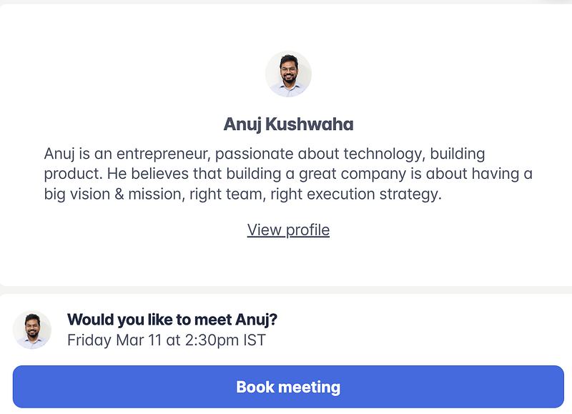Click the word 'believes' in the bio

click(x=147, y=174)
